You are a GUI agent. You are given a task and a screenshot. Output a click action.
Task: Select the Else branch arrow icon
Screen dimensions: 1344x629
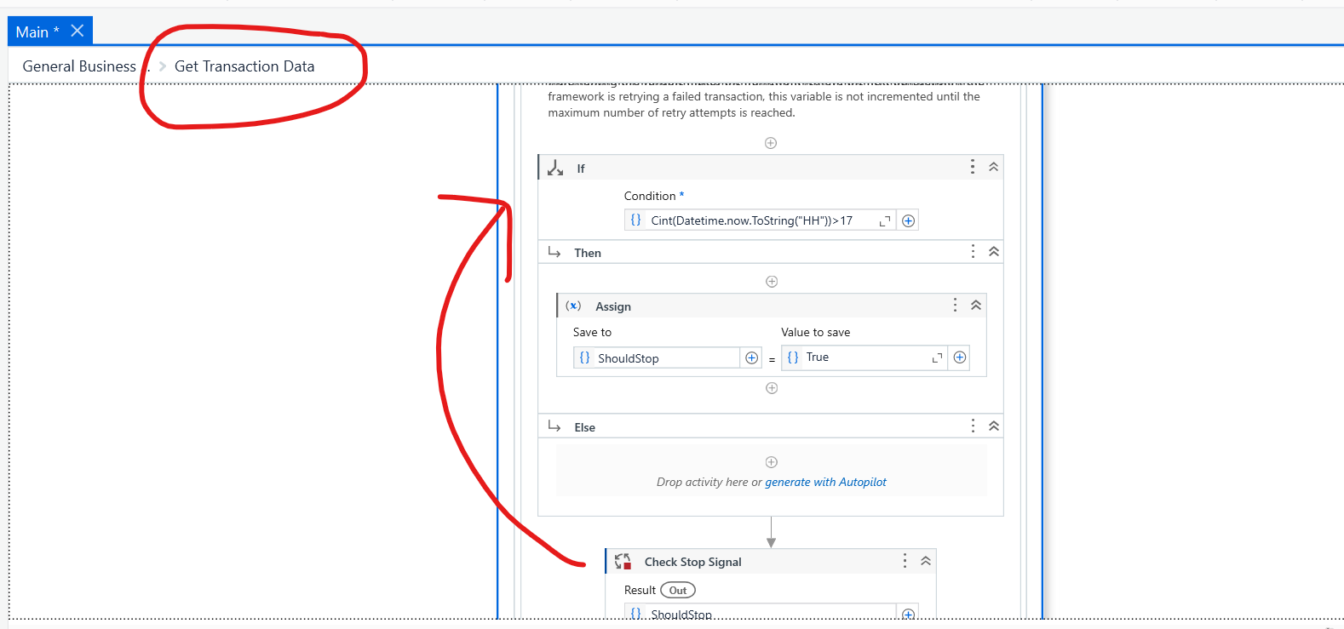[x=554, y=426]
